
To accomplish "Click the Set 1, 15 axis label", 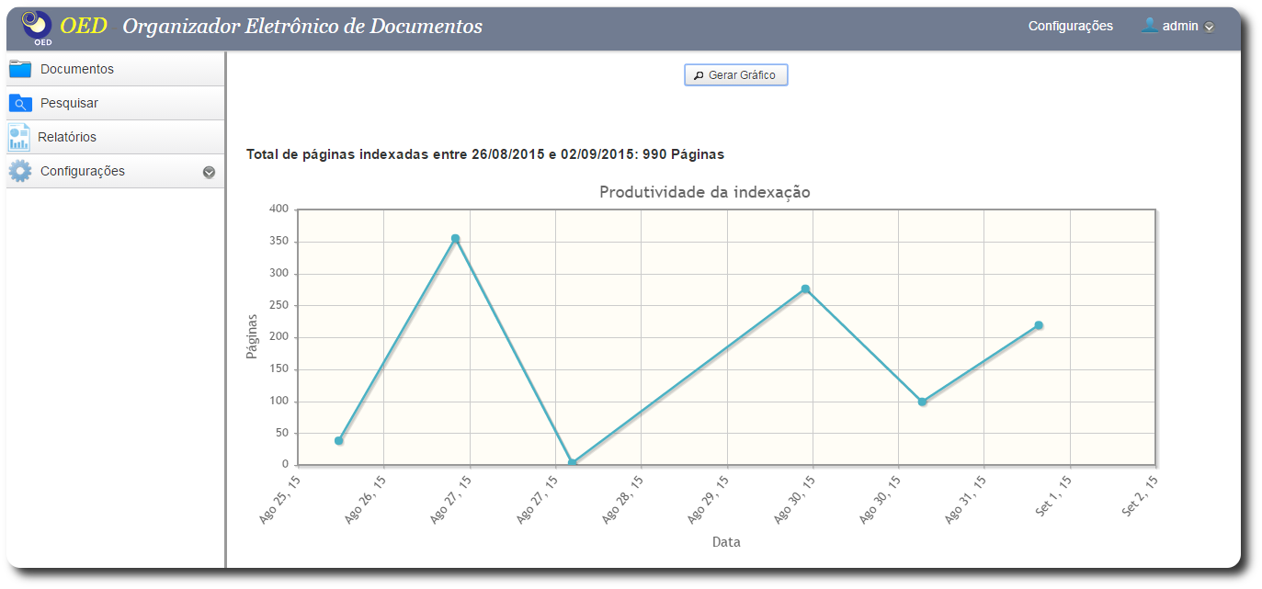I will [1053, 496].
